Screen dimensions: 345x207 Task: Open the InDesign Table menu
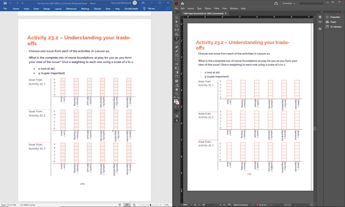coord(217,8)
